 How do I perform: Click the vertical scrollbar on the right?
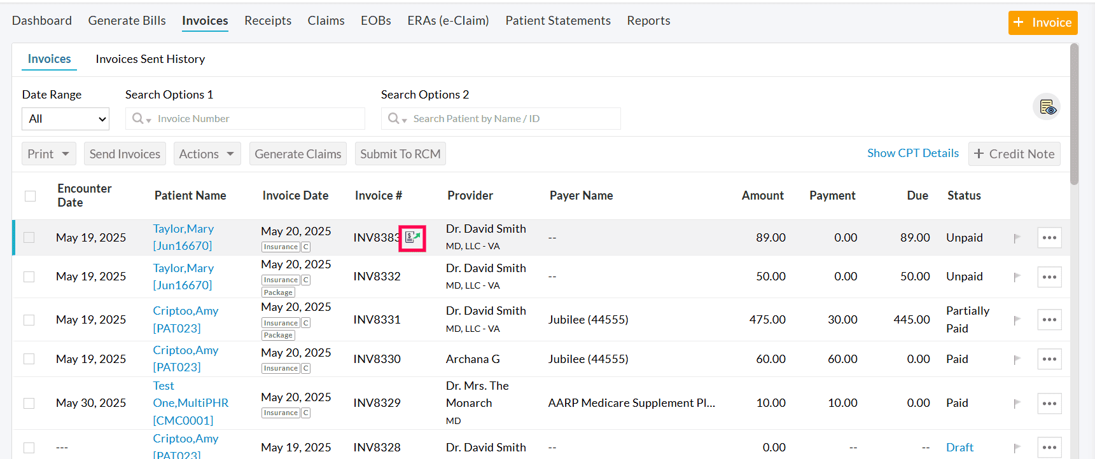(1074, 114)
